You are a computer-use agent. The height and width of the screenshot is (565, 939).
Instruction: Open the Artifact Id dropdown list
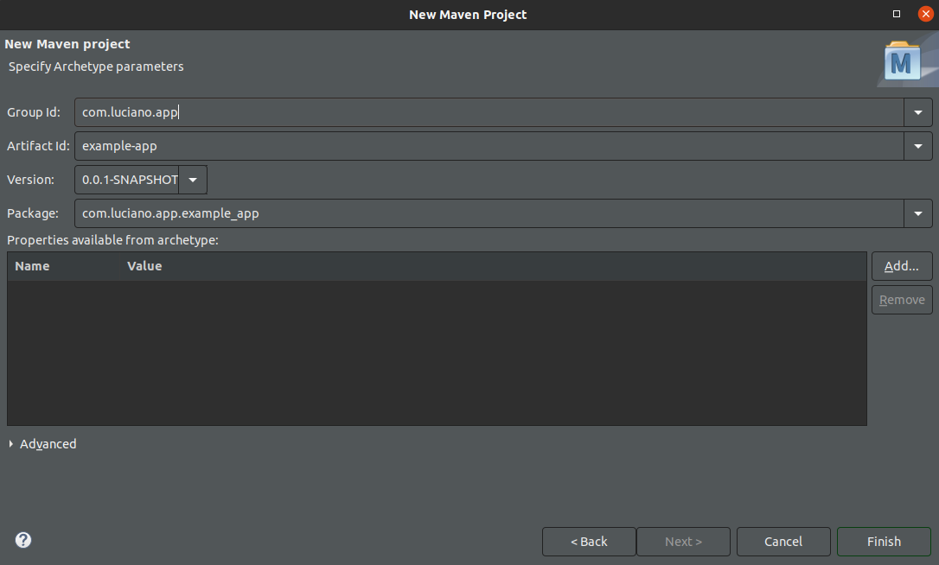click(x=917, y=146)
